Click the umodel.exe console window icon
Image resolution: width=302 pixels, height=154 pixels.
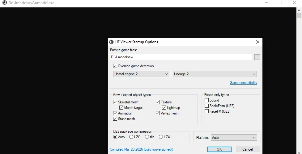coord(5,3)
